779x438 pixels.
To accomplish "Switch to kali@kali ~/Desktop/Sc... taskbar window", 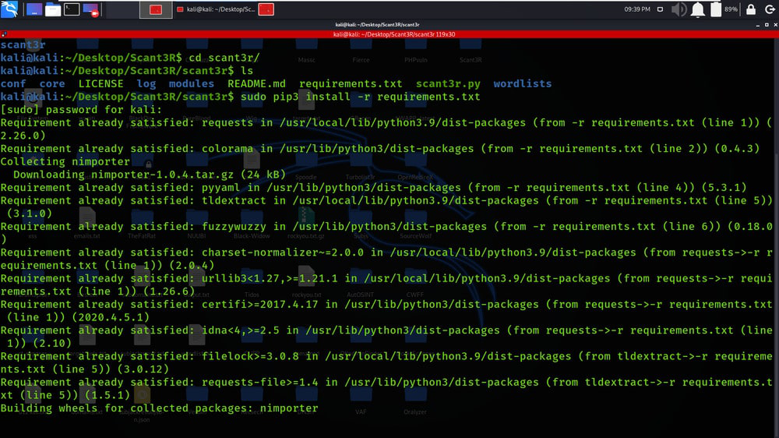I will tap(216, 9).
